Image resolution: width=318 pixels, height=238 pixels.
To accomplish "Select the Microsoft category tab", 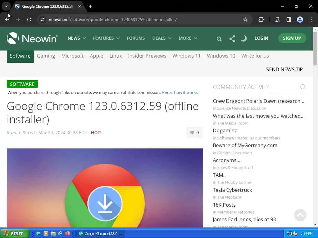I will click(x=72, y=56).
